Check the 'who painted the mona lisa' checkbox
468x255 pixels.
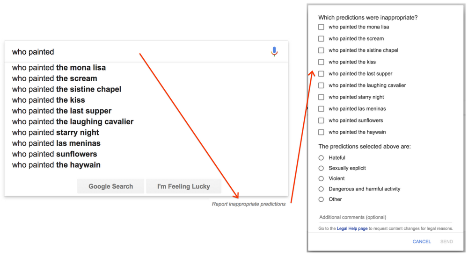[321, 27]
